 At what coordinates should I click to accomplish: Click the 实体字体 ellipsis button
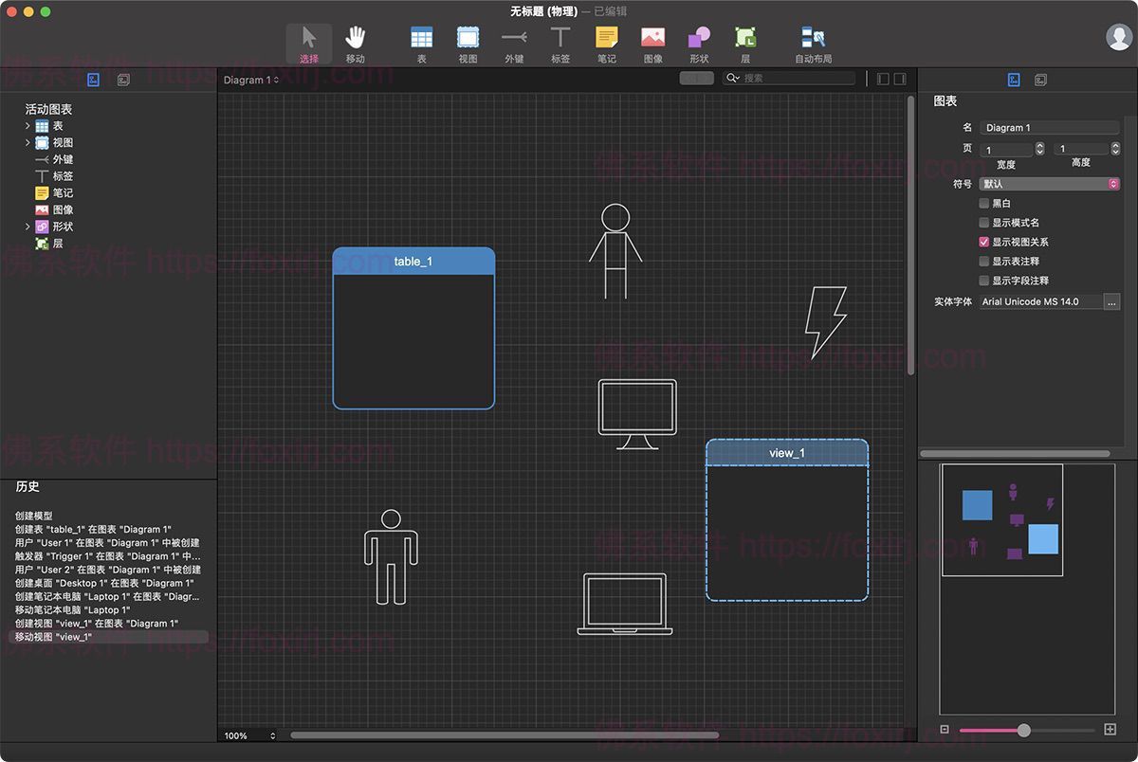(1111, 301)
